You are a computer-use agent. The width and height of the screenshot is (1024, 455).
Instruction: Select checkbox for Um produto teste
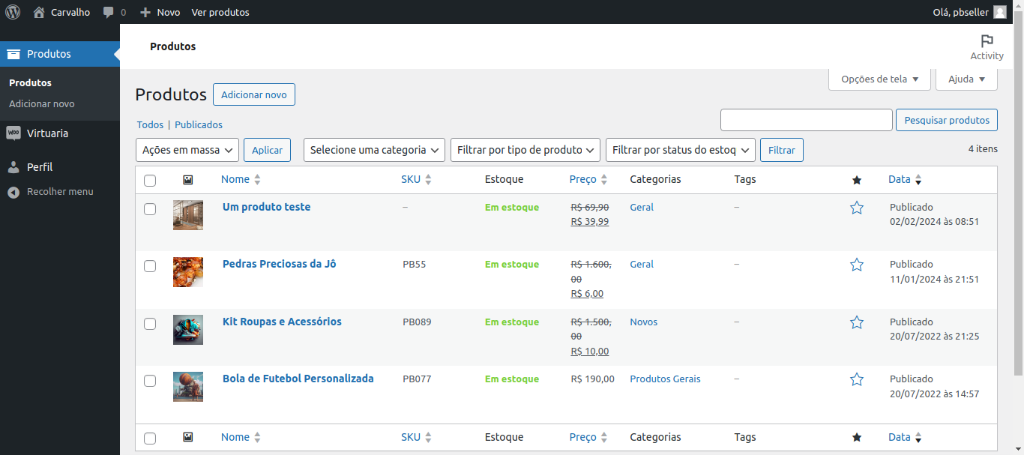150,209
